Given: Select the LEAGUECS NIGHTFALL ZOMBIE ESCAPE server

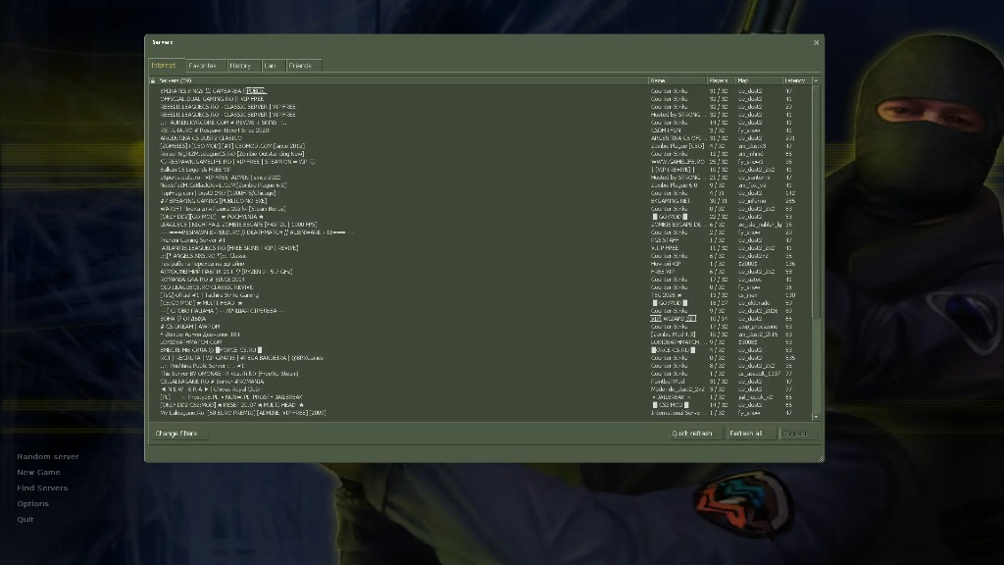Looking at the screenshot, I should pyautogui.click(x=480, y=225).
